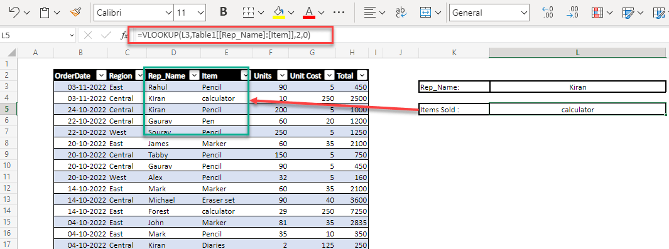This screenshot has height=249, width=669.
Task: Select the cell containing Forest
Action: coord(173,211)
